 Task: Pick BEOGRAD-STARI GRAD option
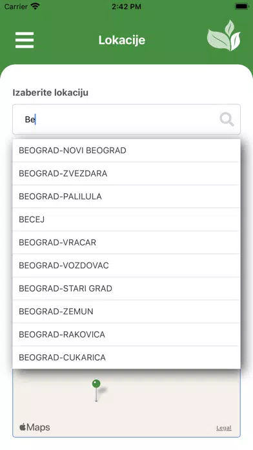[x=126, y=288]
